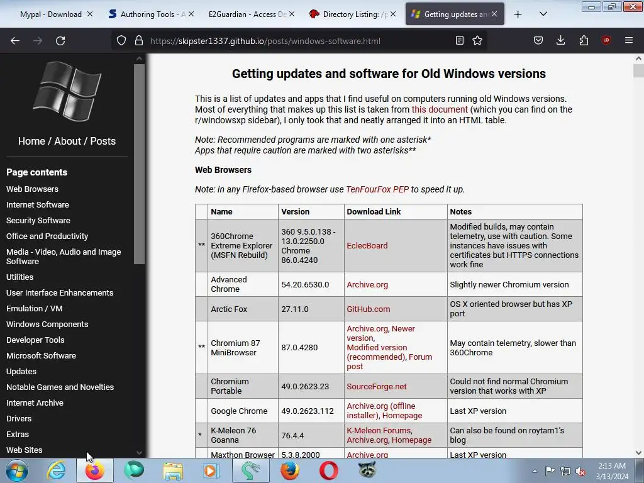Jump to Utilities section

tap(19, 277)
